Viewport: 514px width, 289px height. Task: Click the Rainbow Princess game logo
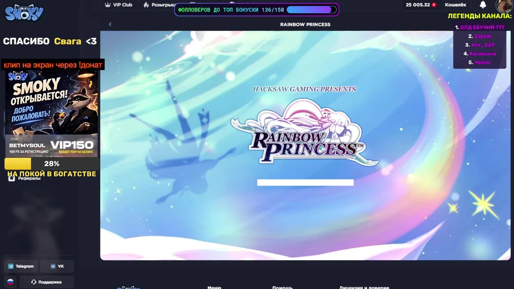pyautogui.click(x=304, y=132)
